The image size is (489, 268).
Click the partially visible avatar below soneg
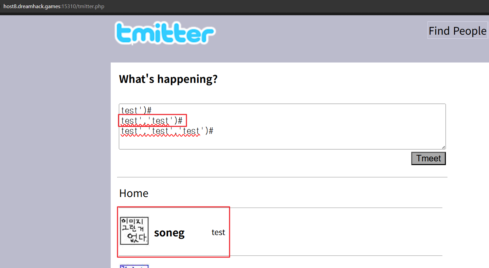(134, 266)
